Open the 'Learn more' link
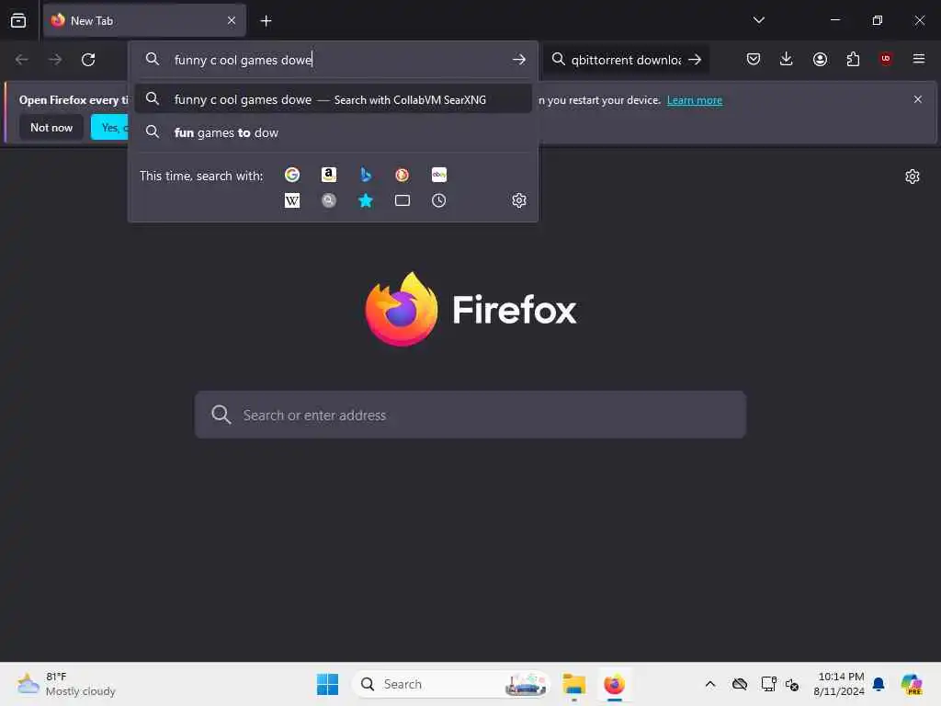941x706 pixels. (695, 100)
